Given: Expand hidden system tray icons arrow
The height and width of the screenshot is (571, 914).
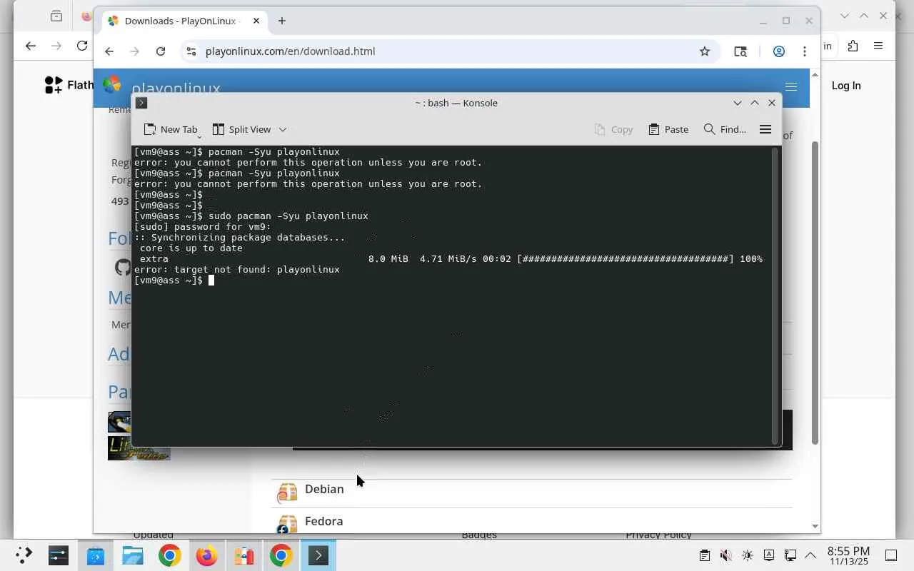Looking at the screenshot, I should tap(810, 555).
